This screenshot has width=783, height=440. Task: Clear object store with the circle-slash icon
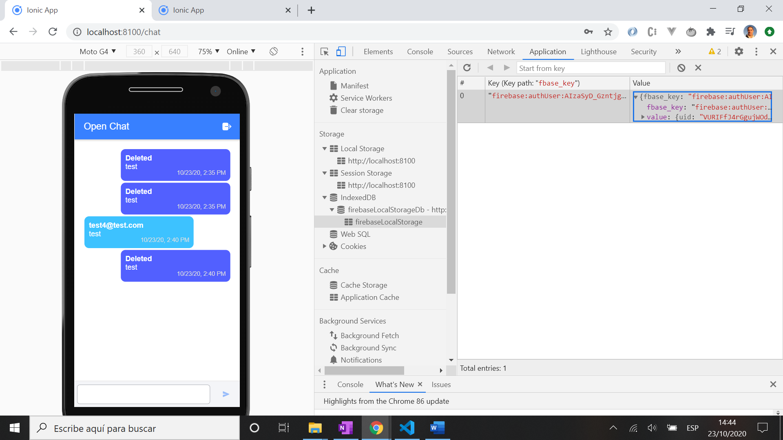(x=681, y=68)
